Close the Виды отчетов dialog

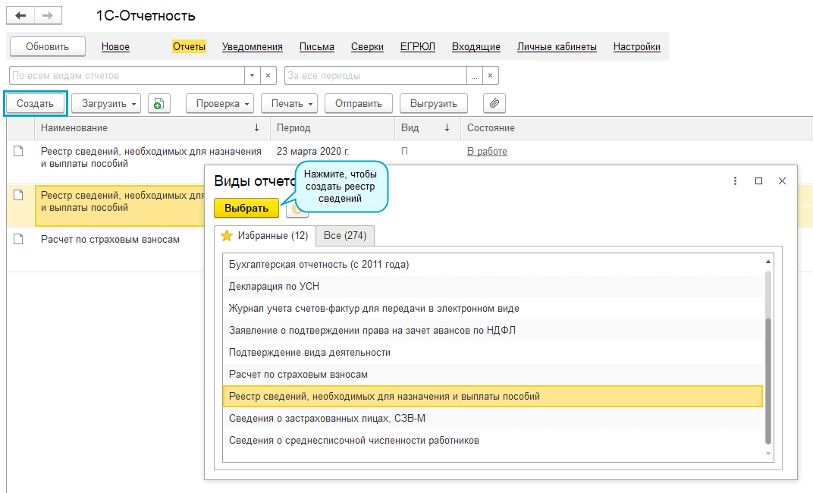click(x=782, y=181)
